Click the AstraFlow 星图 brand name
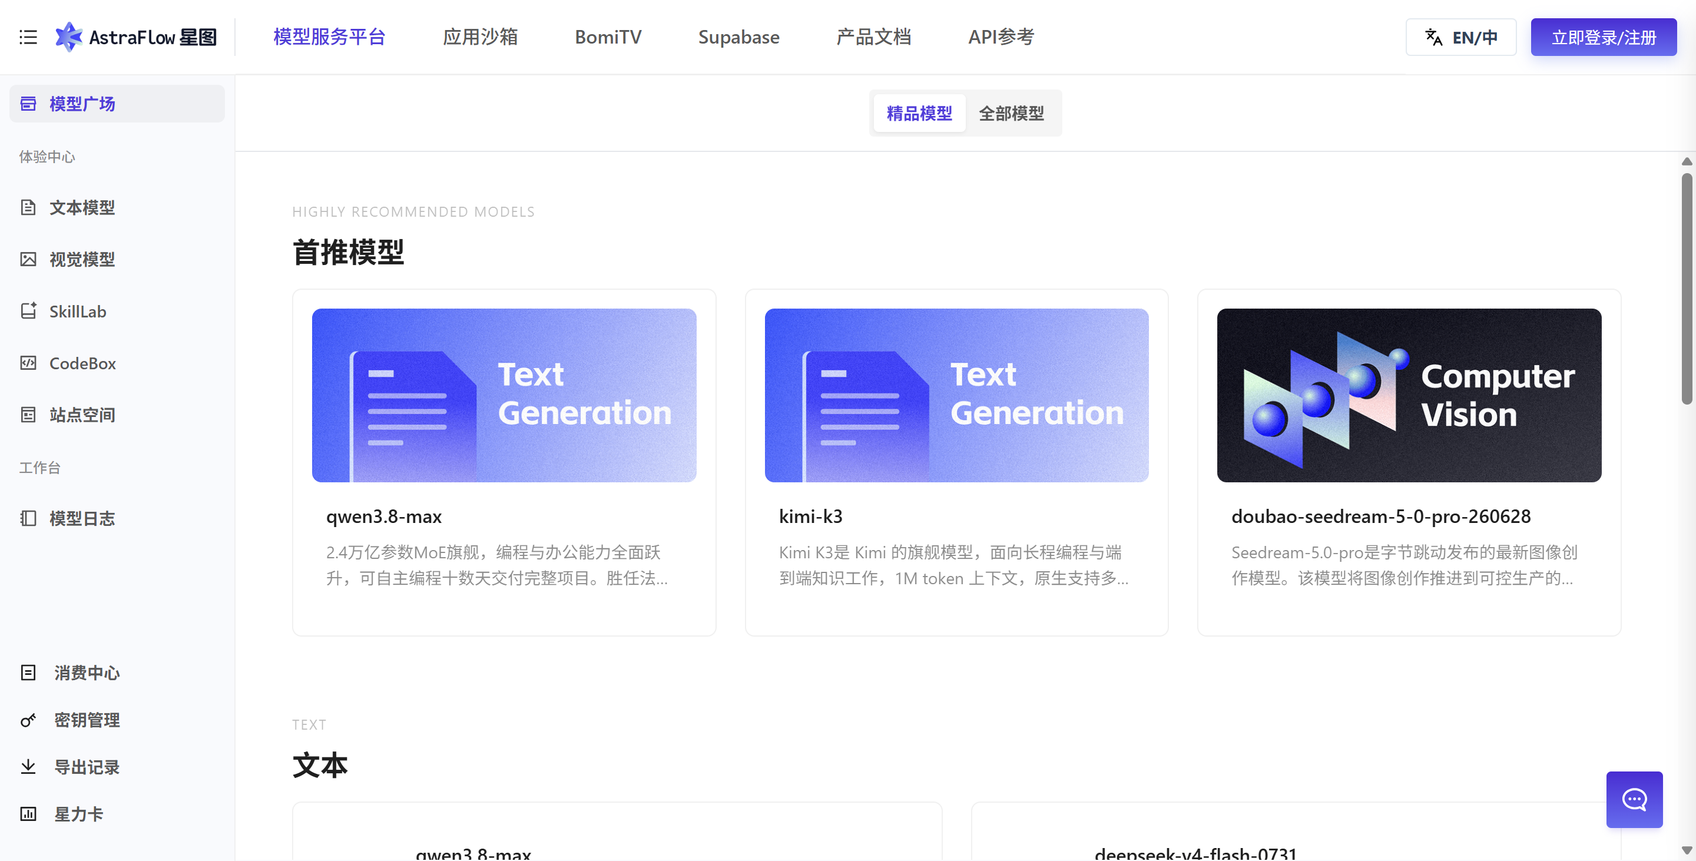 pos(153,37)
